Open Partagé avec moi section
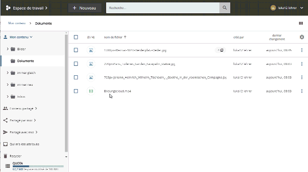The image size is (308, 172). tap(22, 132)
